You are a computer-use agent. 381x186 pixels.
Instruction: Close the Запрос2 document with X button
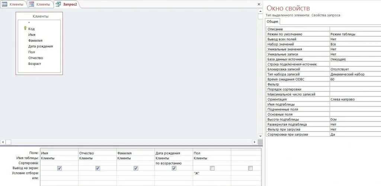click(x=259, y=4)
